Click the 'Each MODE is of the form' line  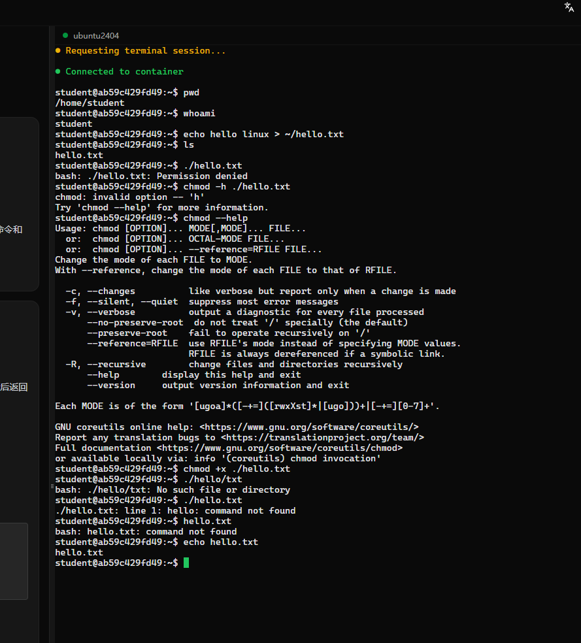247,406
